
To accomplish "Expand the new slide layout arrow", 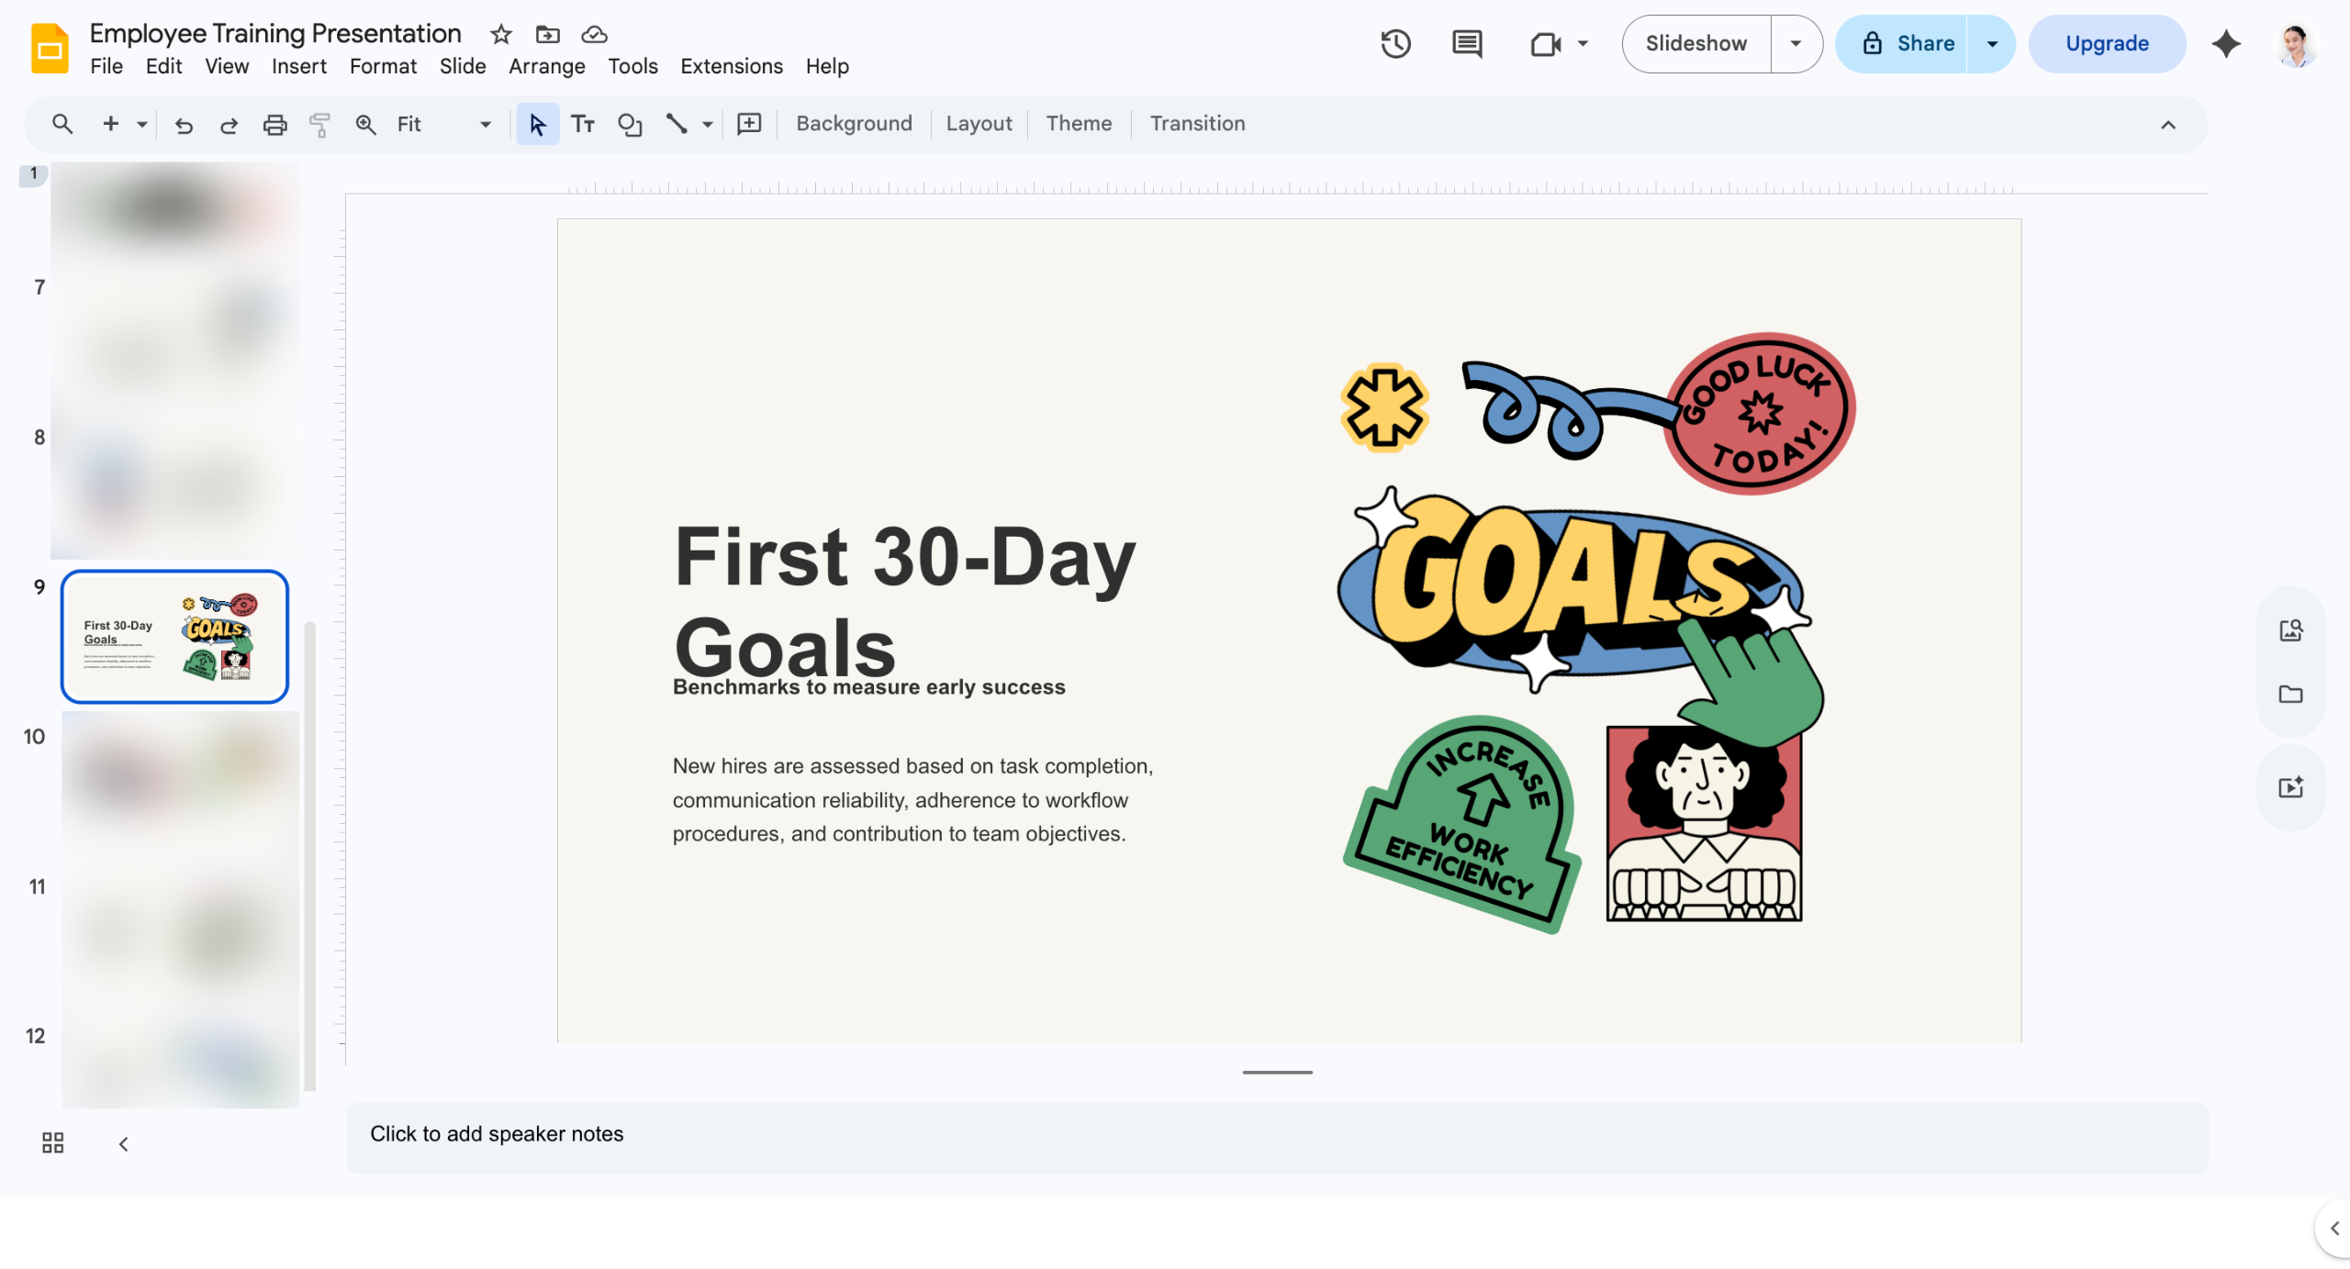I will tap(141, 124).
